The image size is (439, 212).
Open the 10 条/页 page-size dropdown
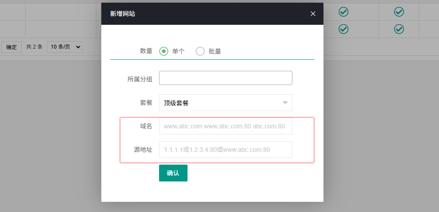pyautogui.click(x=65, y=47)
